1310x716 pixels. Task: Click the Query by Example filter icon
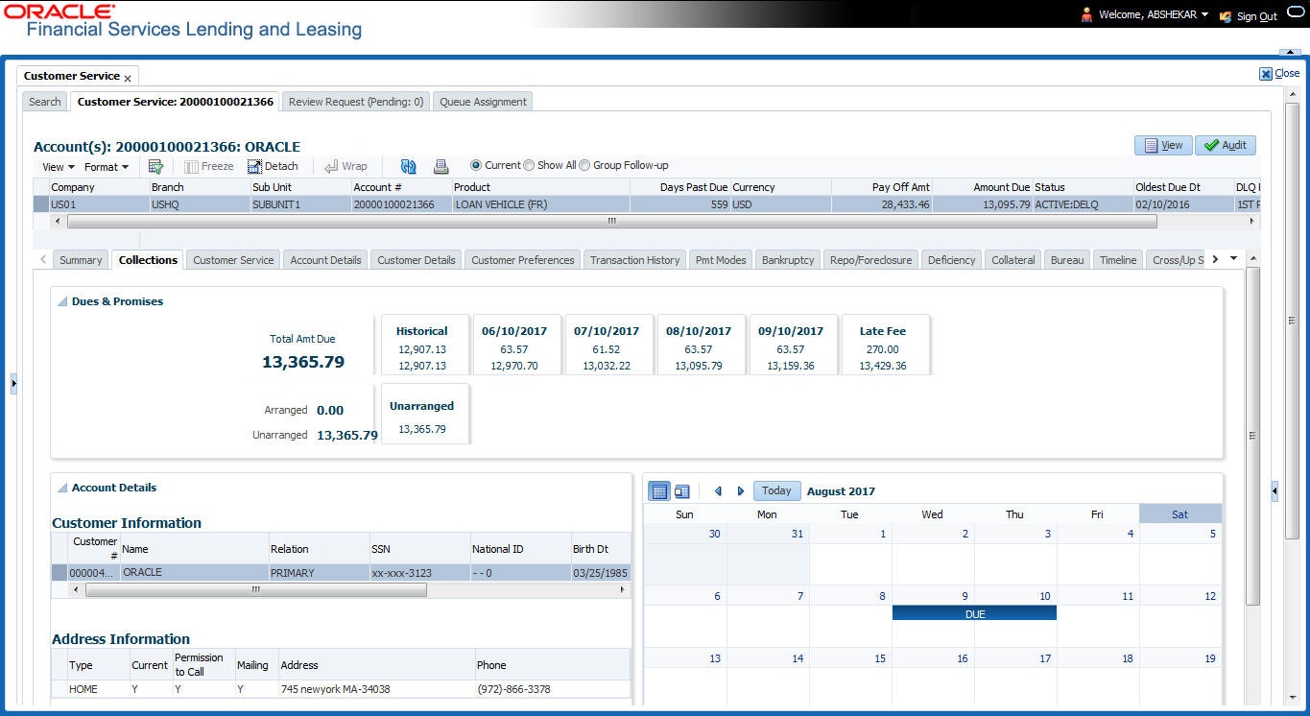coord(156,166)
